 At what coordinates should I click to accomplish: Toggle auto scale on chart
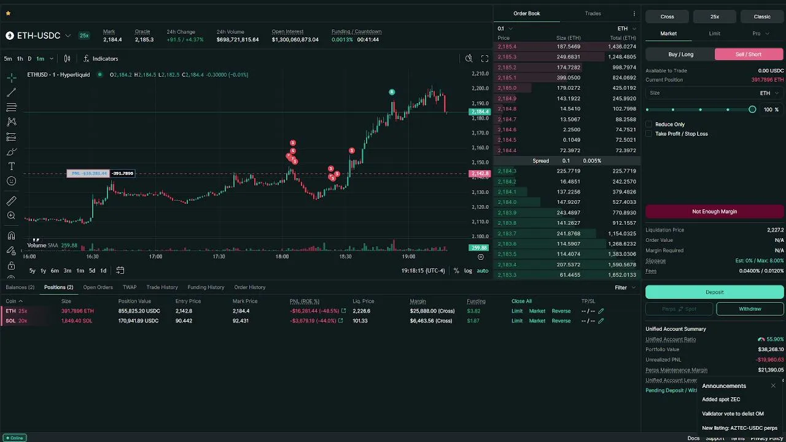tap(483, 271)
